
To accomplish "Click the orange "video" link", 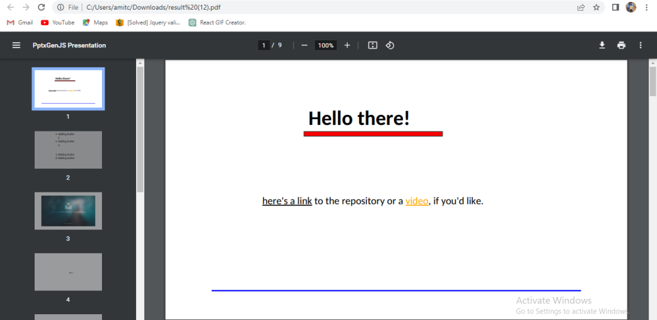I will point(416,201).
